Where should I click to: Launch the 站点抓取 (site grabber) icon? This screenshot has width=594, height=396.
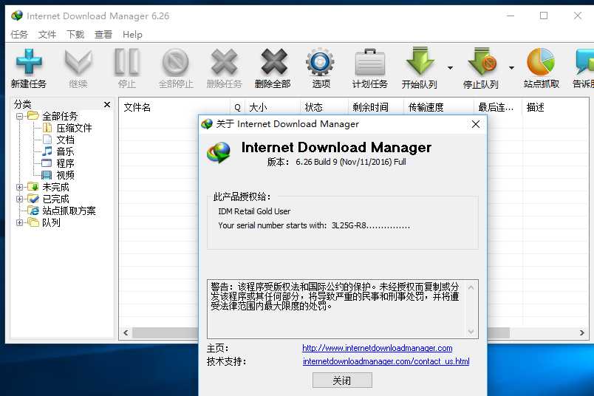(x=541, y=62)
